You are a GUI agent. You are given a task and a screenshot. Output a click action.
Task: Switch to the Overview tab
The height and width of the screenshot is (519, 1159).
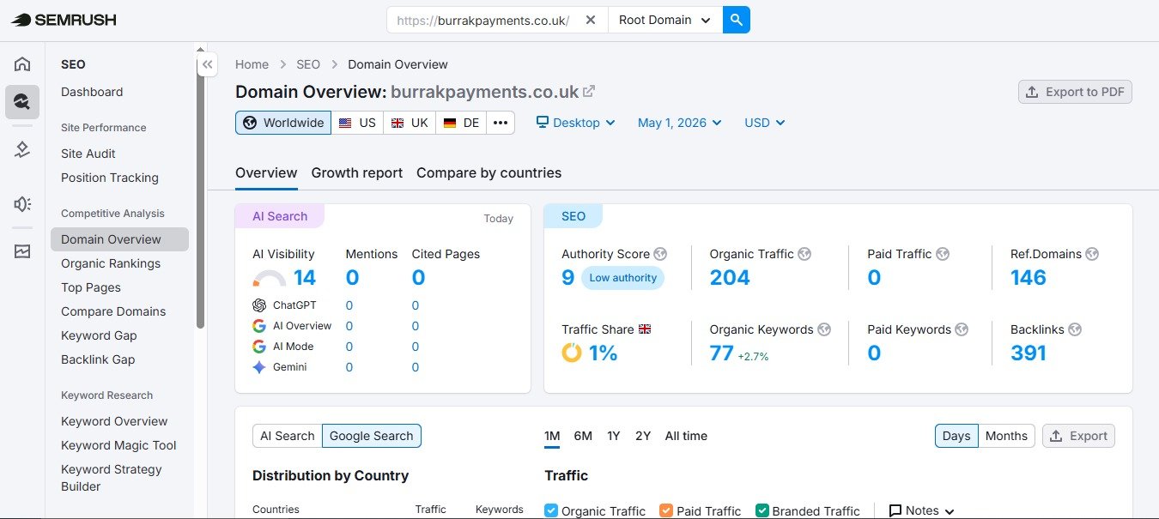(x=266, y=172)
